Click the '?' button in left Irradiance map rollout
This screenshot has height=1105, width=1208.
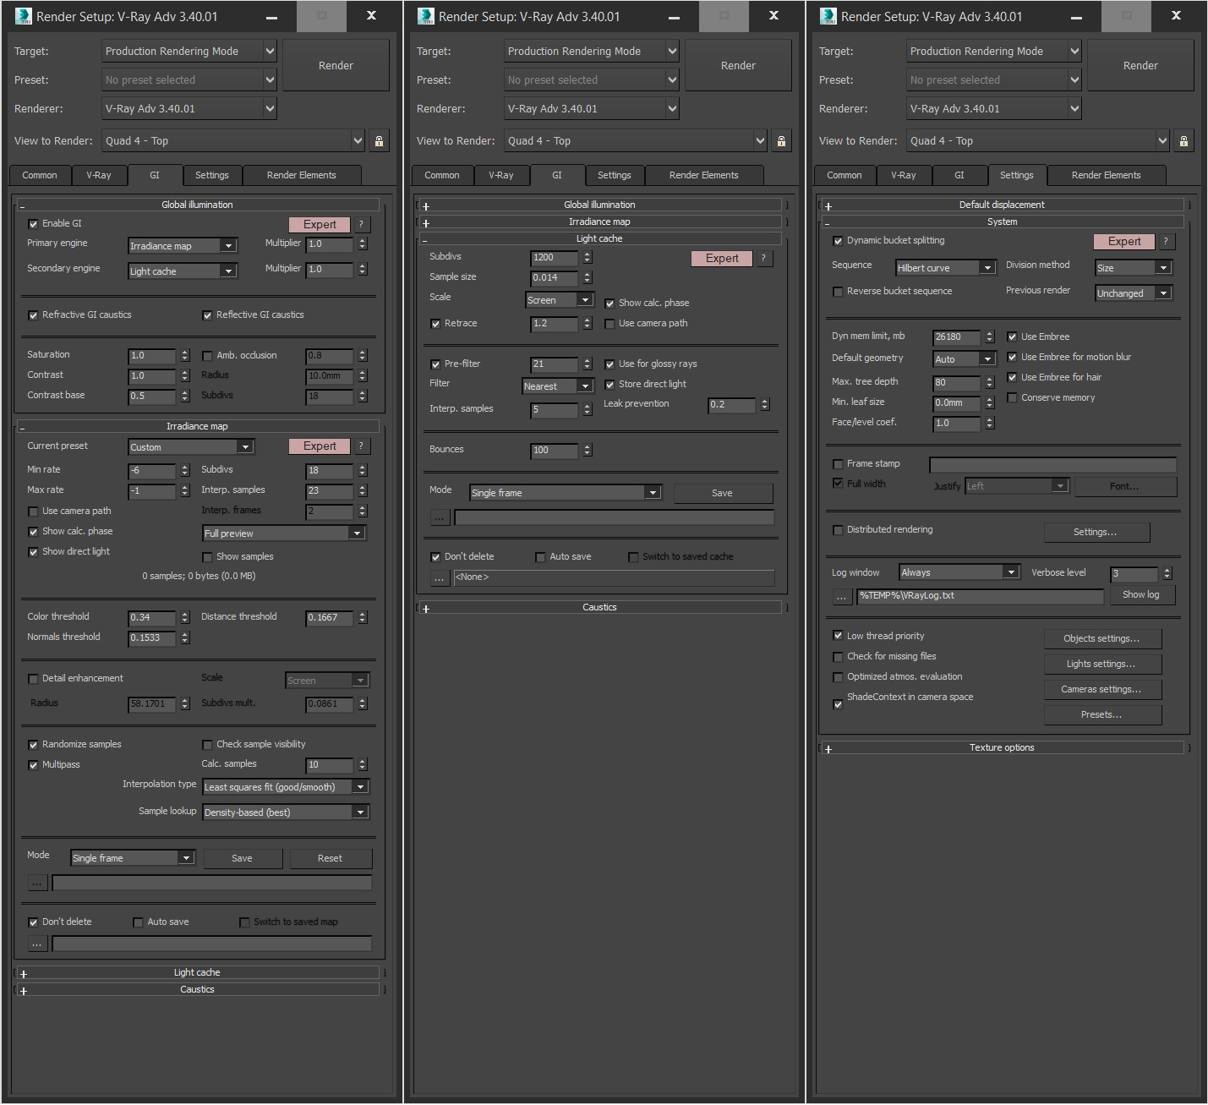(361, 446)
